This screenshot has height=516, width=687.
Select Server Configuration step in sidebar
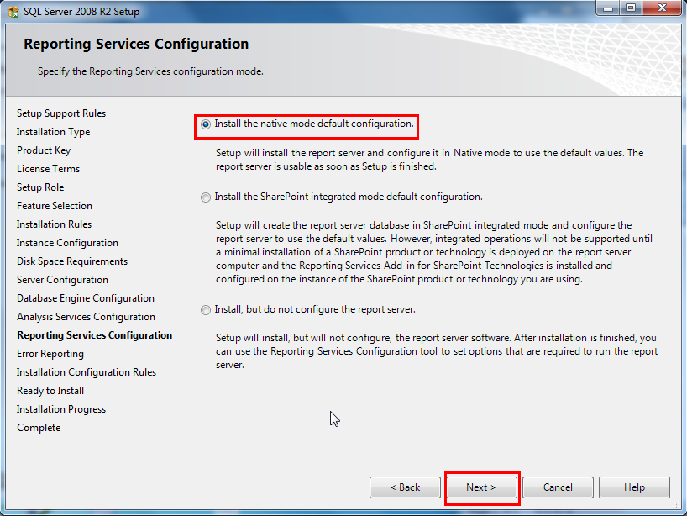click(x=62, y=280)
